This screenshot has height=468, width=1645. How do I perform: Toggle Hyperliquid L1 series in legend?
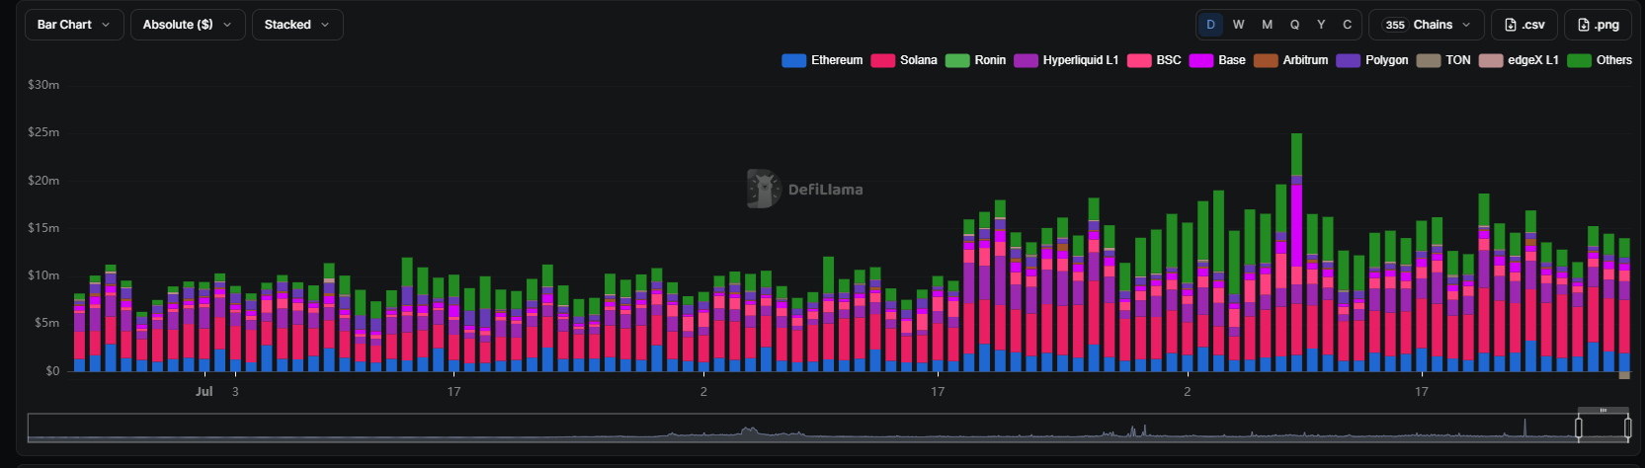[1066, 60]
